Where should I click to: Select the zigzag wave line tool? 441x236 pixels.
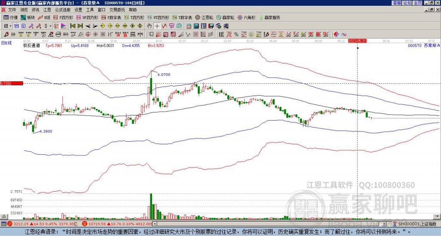(x=188, y=34)
